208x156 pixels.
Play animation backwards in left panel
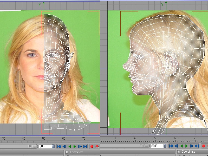pos(70,146)
